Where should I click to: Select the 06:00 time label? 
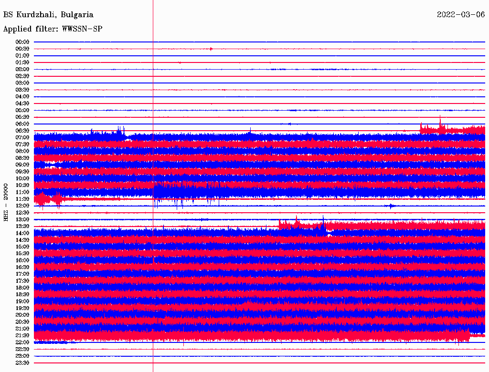pyautogui.click(x=22, y=124)
